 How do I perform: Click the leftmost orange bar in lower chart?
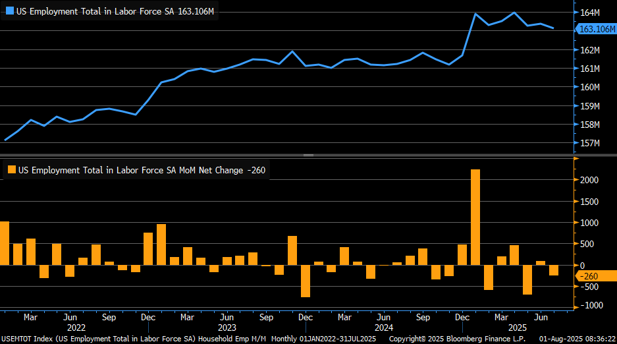pyautogui.click(x=5, y=243)
